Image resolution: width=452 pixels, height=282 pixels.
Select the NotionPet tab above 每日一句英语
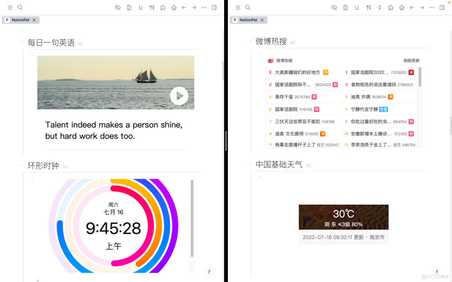(x=20, y=20)
